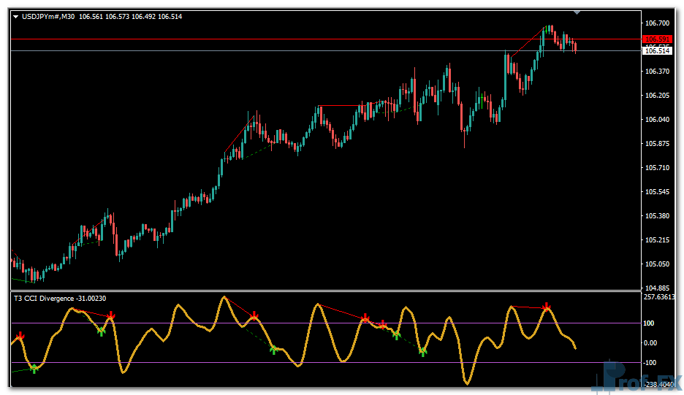Click the leftmost red sell arrow in indicator

click(x=20, y=336)
